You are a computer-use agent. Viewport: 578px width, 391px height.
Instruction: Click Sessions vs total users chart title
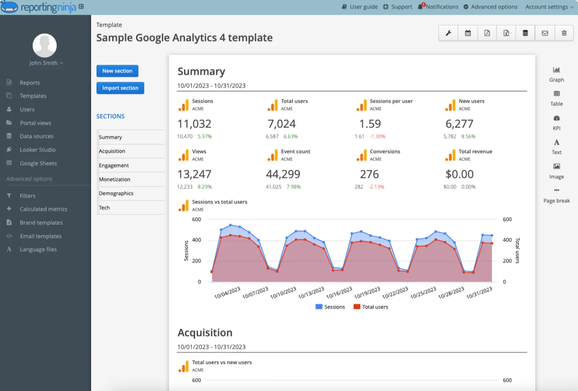click(220, 202)
